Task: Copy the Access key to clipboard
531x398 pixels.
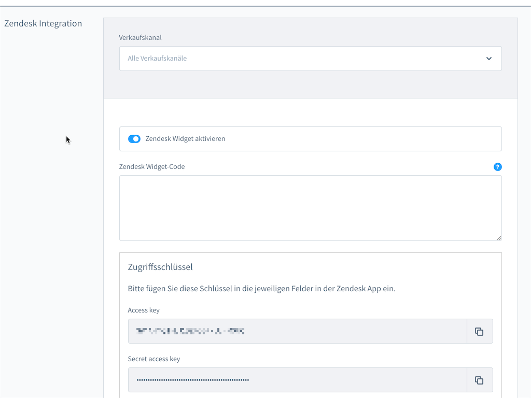Action: 479,332
